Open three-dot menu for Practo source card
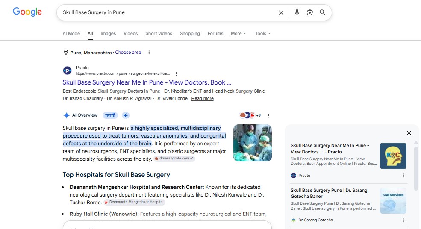The image size is (421, 229). coord(403,176)
